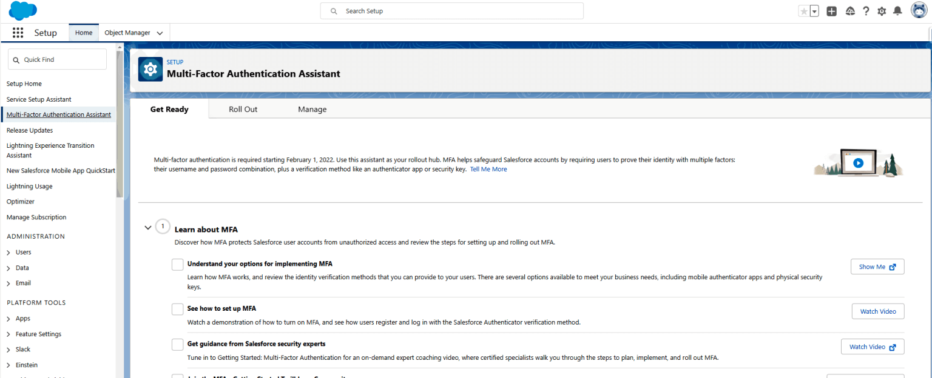The width and height of the screenshot is (932, 378).
Task: Check 'Get guidance from Salesforce security experts'
Action: 177,345
